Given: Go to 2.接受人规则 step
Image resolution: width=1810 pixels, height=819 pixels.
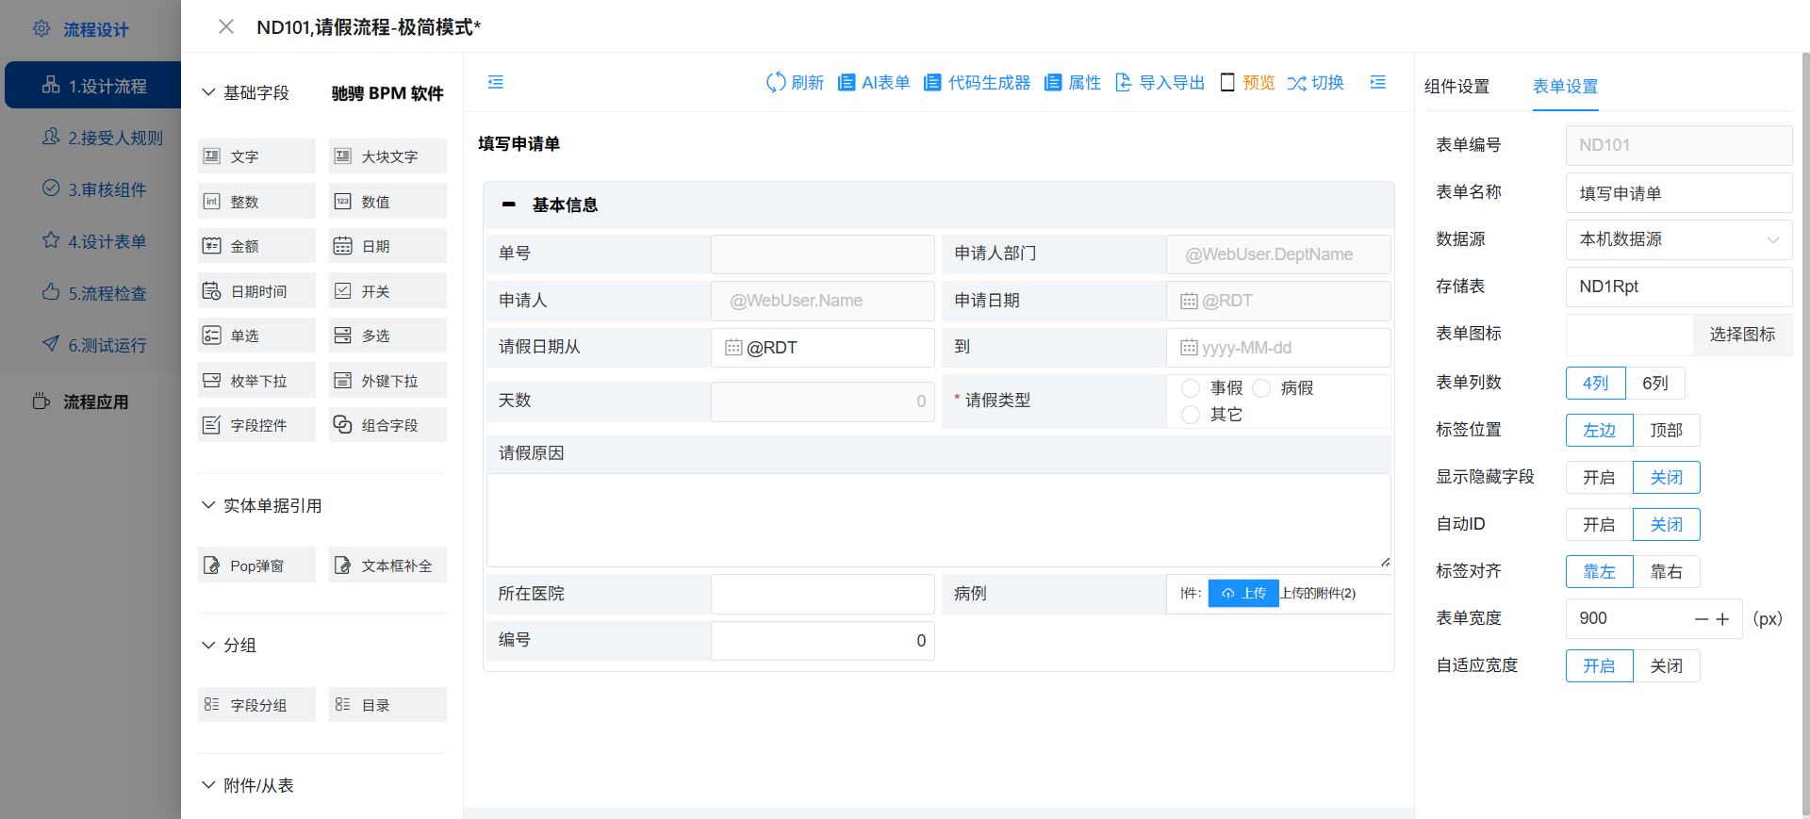Looking at the screenshot, I should click(x=104, y=138).
